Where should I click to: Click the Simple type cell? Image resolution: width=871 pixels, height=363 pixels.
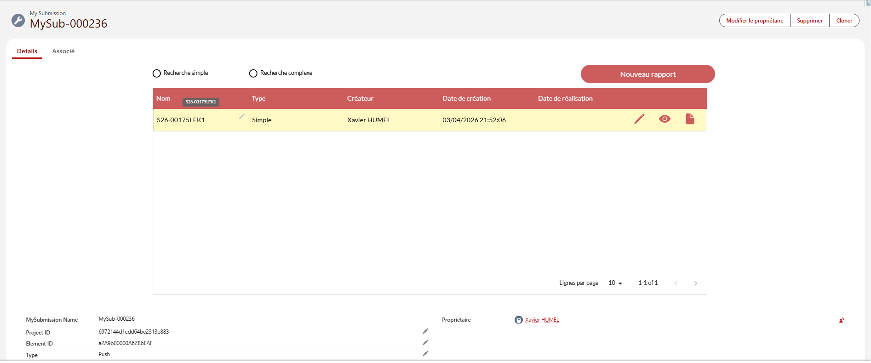tap(262, 120)
